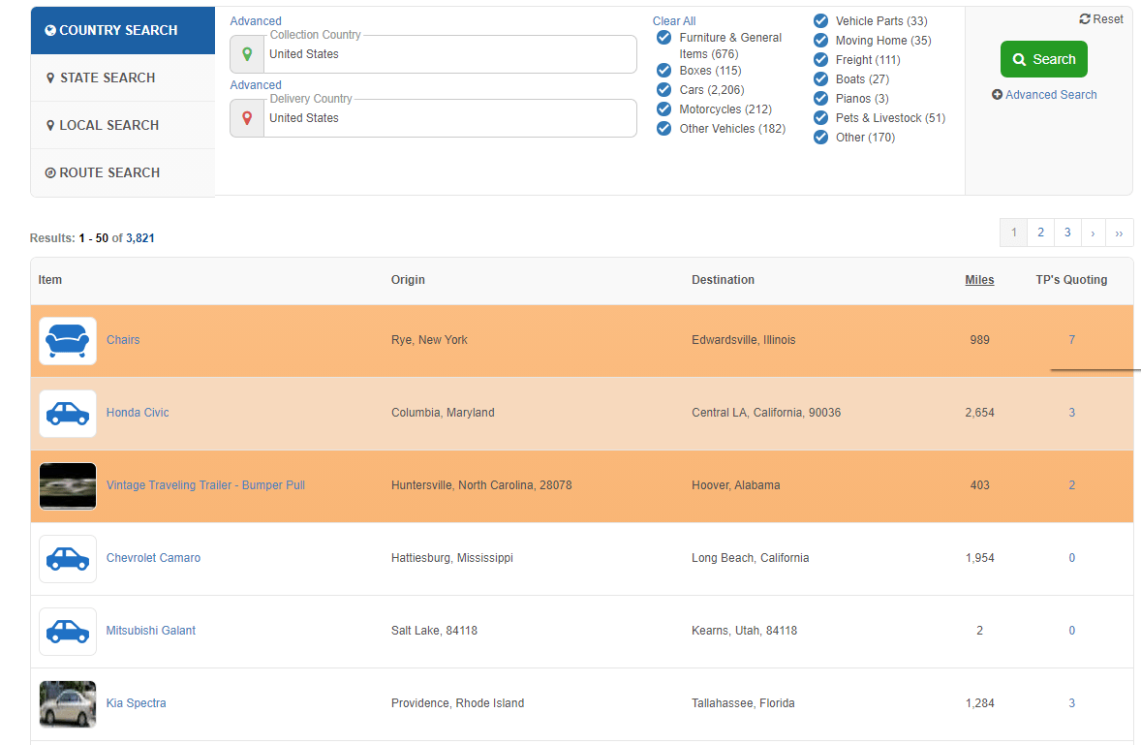This screenshot has width=1141, height=745.
Task: Click the car icon for Mitsubishi Galant
Action: (x=68, y=632)
